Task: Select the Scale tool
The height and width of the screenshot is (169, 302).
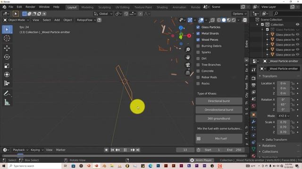Action: coord(7,66)
